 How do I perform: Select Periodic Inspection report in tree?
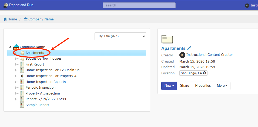click(x=41, y=88)
